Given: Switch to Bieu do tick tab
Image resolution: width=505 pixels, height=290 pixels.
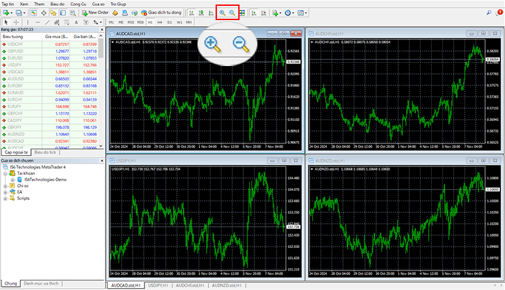Looking at the screenshot, I should coord(45,152).
